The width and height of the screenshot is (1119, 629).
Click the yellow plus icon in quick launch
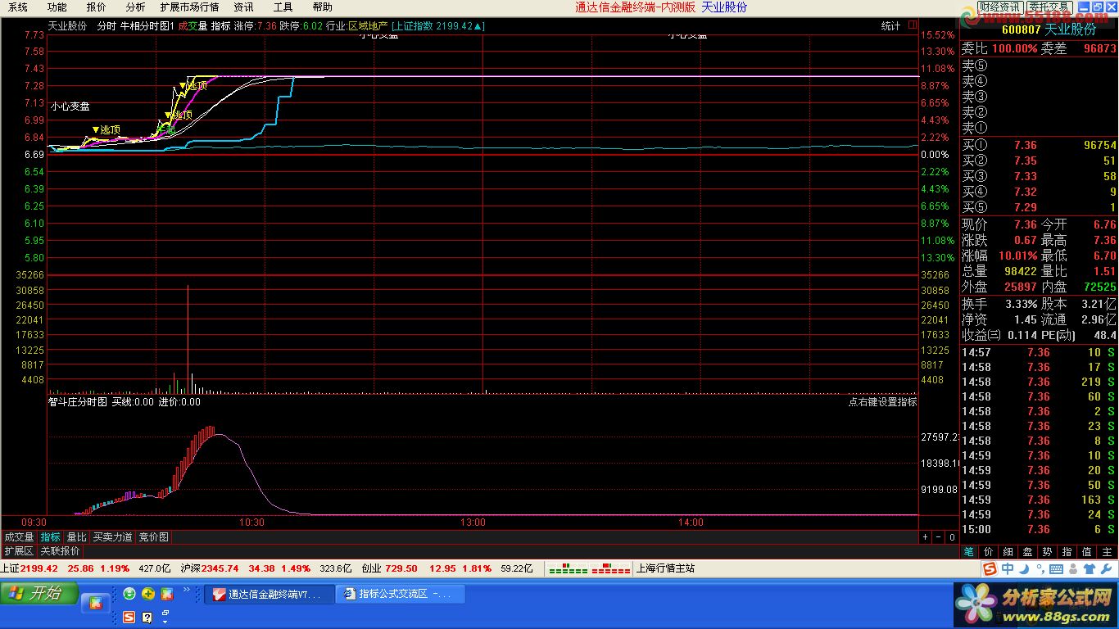point(148,593)
